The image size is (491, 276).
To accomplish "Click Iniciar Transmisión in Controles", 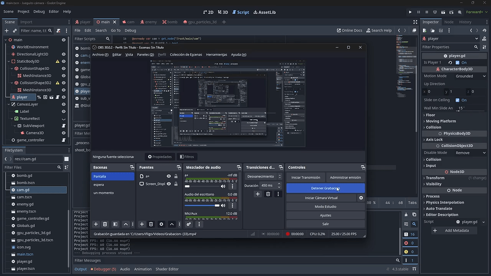I will point(305,177).
